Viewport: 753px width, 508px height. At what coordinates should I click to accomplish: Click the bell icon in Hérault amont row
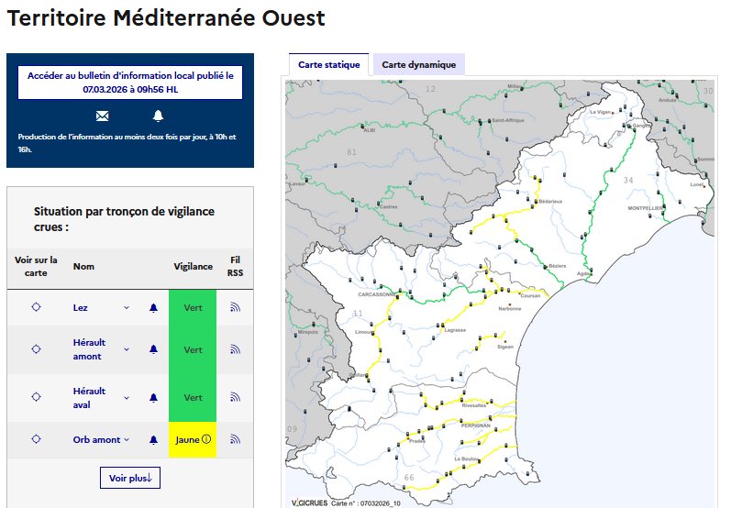tap(153, 349)
